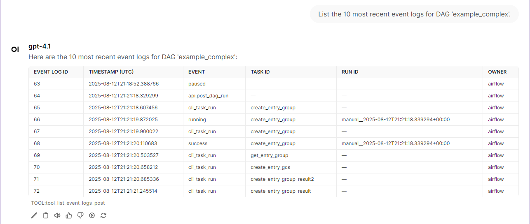This screenshot has width=530, height=224.
Task: Click timestamp 2025-08-12T21:21:18.329299
Action: pyautogui.click(x=124, y=96)
